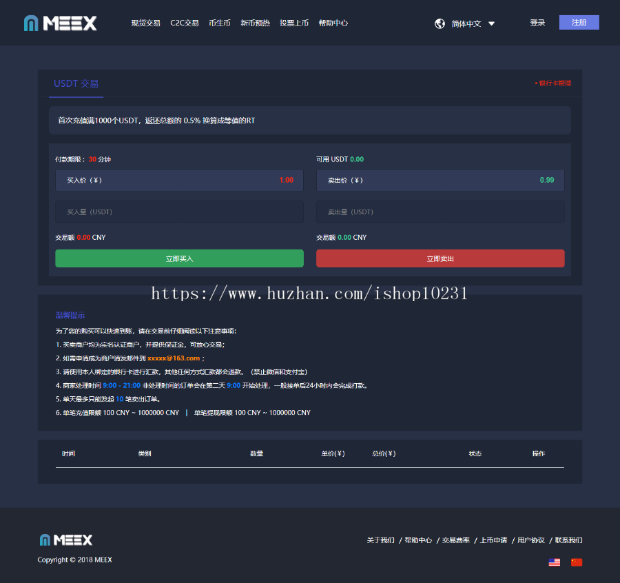Click the 操作 column header
This screenshot has width=620, height=583.
click(x=538, y=453)
